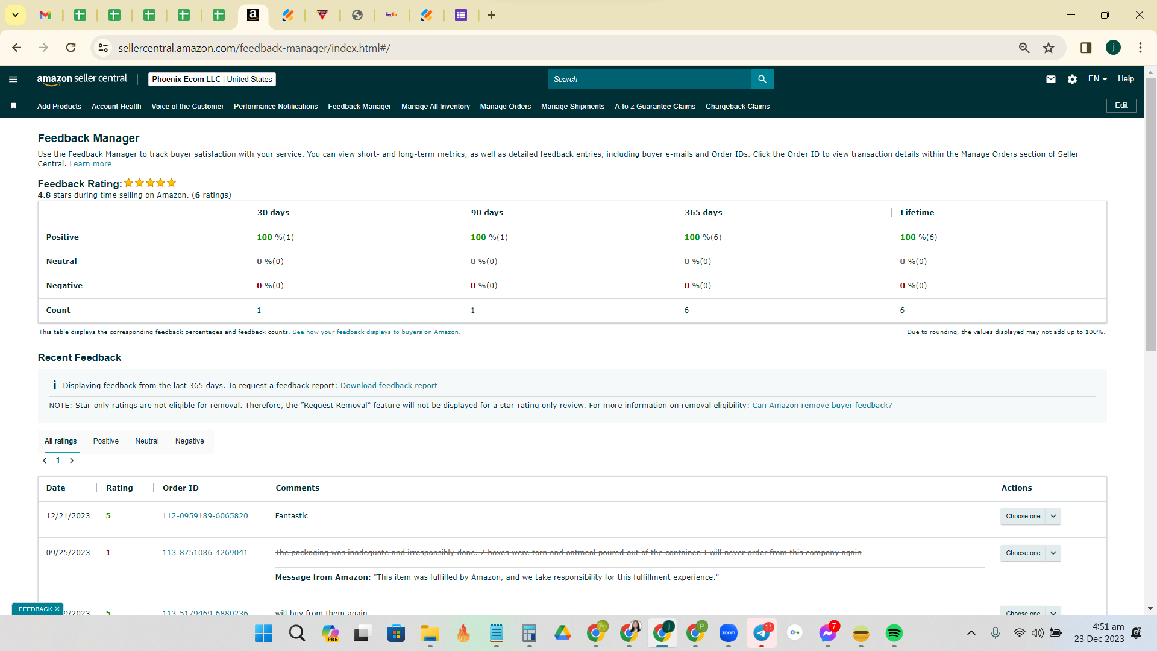Viewport: 1157px width, 651px height.
Task: Open Add Products in favorites bar
Action: tap(59, 107)
